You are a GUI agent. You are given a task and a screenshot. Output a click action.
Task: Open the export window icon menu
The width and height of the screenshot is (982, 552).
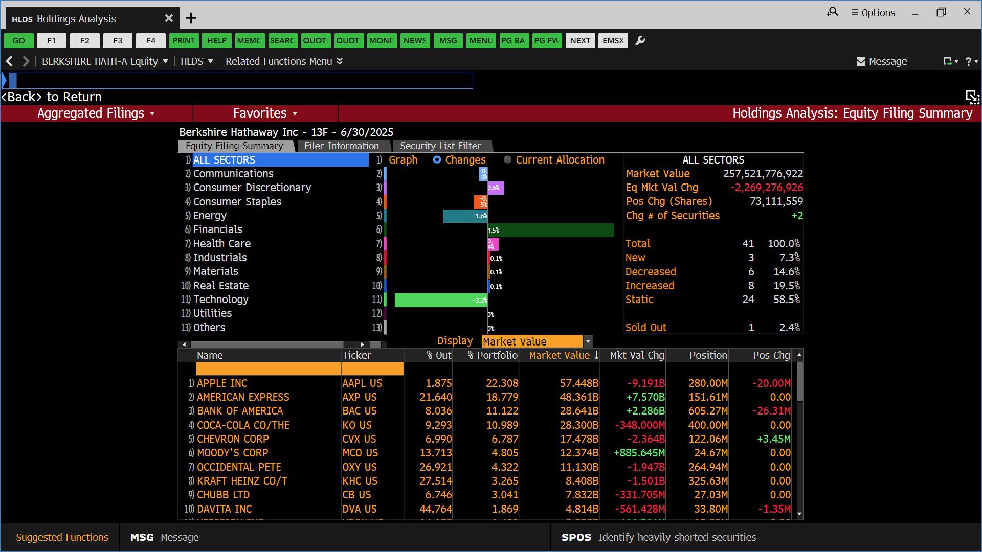click(x=950, y=61)
